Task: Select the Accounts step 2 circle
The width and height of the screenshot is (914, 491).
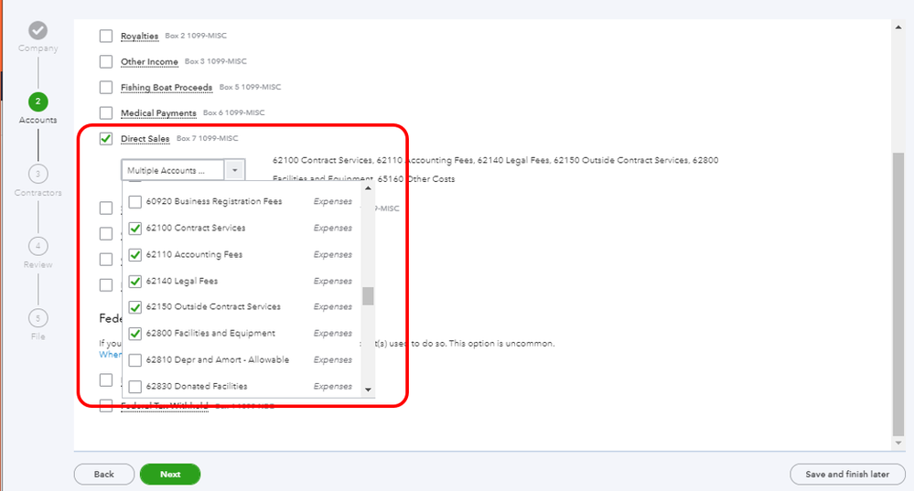Action: click(38, 101)
